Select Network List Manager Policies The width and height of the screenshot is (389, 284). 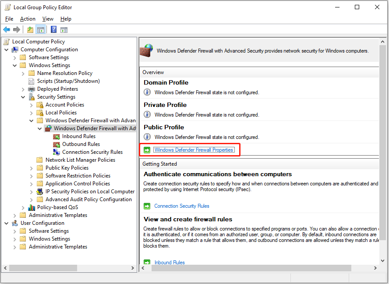tap(80, 160)
